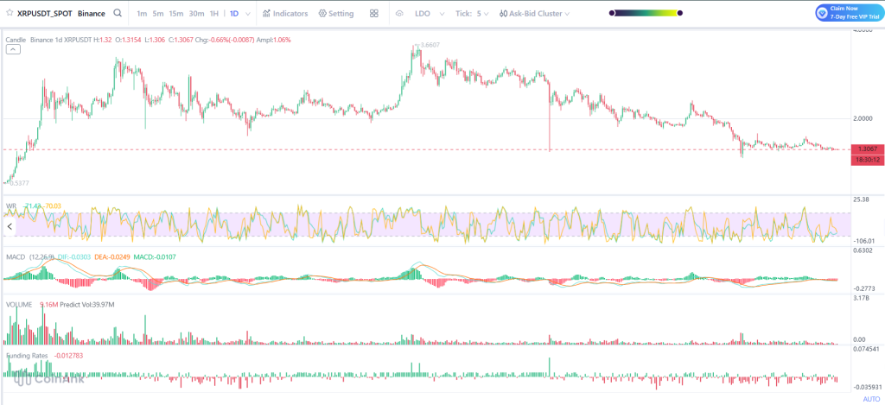Expand the timeframe dropdown after 1D

click(249, 14)
